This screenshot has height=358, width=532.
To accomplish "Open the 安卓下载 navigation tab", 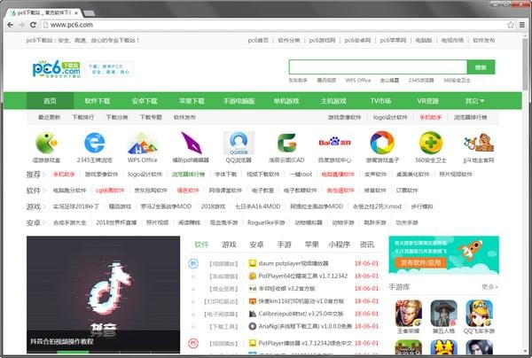I will pyautogui.click(x=145, y=101).
